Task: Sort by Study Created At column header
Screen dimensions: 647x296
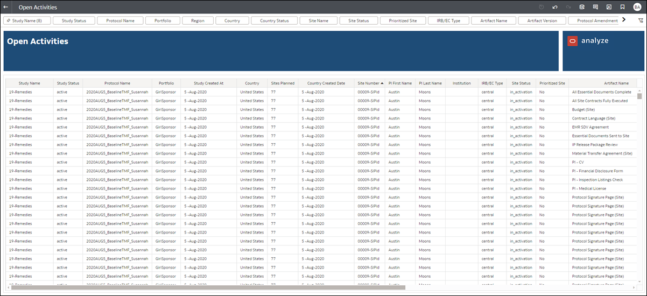Action: pos(208,83)
